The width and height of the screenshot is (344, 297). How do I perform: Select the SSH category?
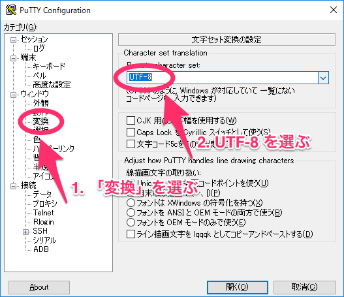40,231
